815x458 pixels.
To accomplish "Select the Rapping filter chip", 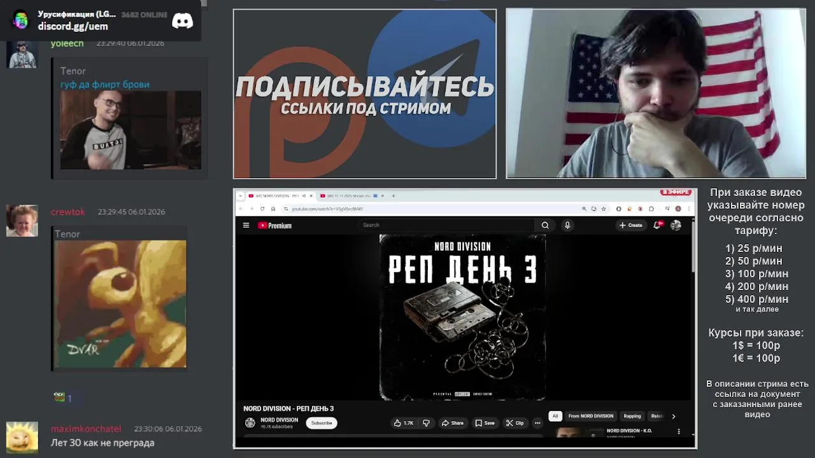I will 632,416.
